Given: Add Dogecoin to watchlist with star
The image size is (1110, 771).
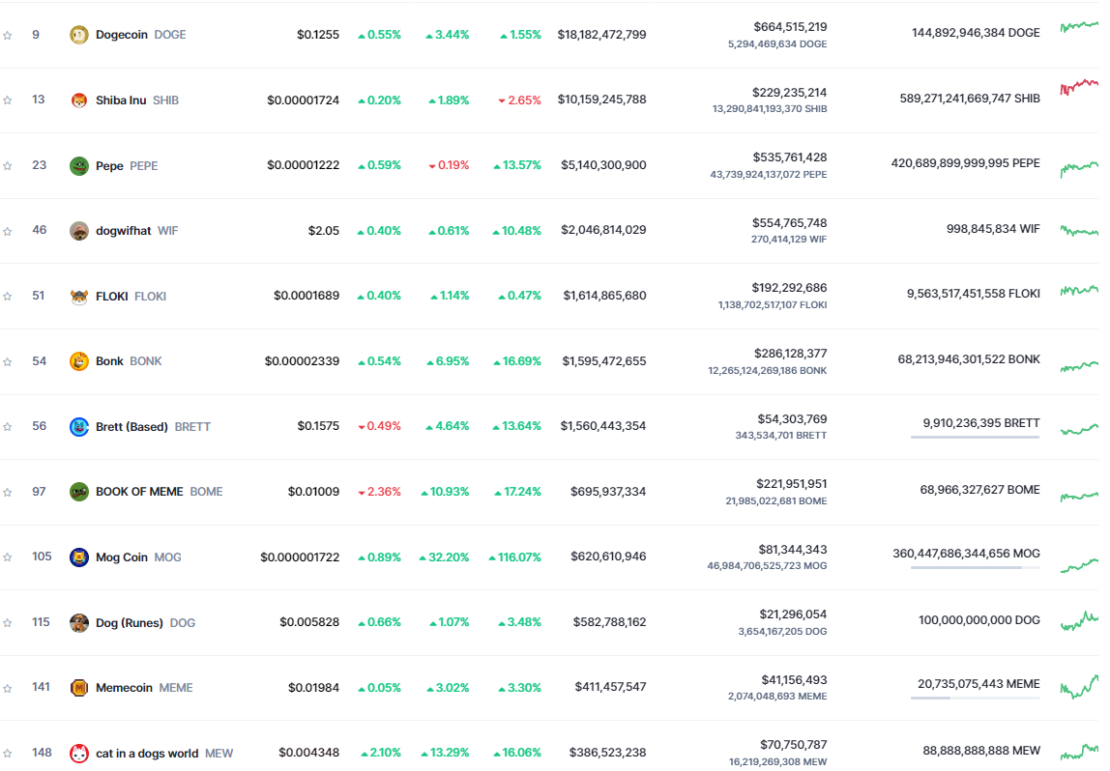Looking at the screenshot, I should point(7,35).
